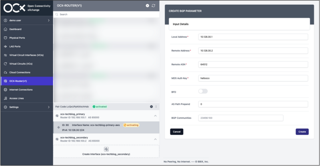
Task: Click the Internet Connections globe icon
Action: click(x=6, y=90)
